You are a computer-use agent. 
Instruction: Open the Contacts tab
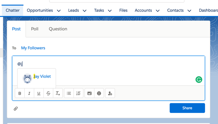pos(175,10)
